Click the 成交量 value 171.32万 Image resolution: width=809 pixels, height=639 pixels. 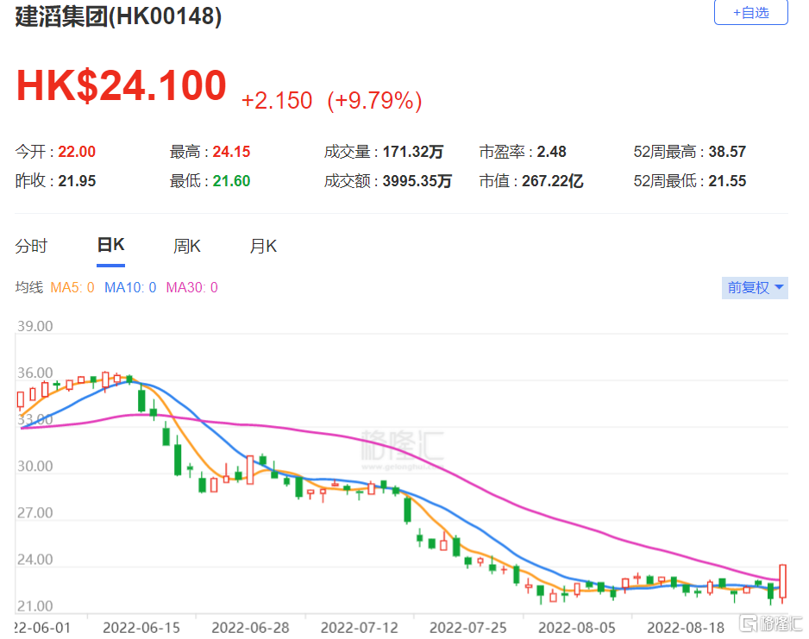coord(413,152)
